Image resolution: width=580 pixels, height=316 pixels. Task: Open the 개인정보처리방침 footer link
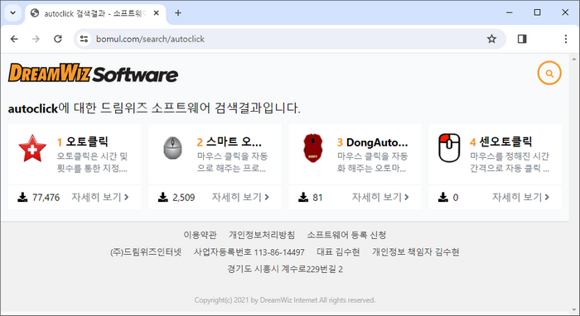pos(262,235)
